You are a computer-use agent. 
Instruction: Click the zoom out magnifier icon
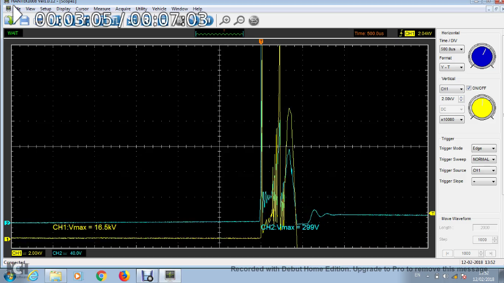point(240,20)
